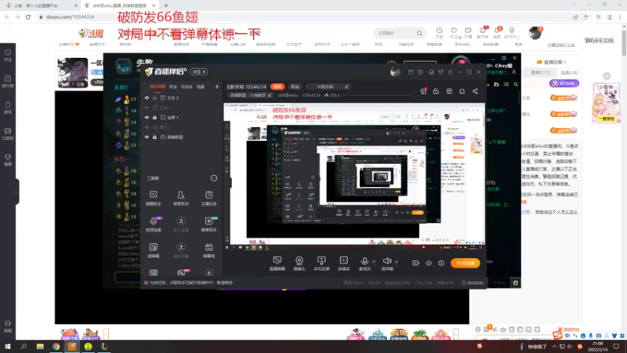Screen dimensions: 627x353
Task: Mute the 扬声器 speaker
Action: (x=386, y=264)
